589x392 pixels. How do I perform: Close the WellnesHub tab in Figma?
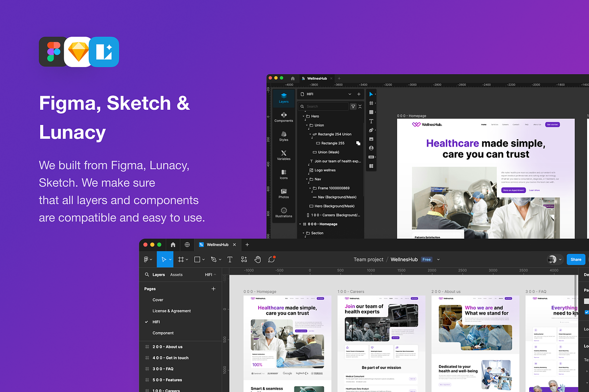[234, 245]
